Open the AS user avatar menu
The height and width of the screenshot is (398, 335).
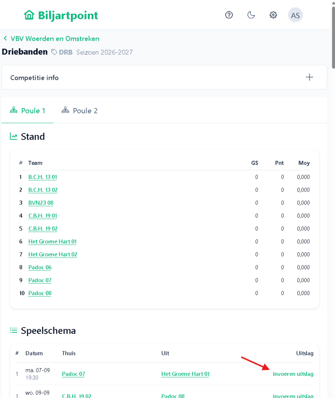(x=295, y=15)
